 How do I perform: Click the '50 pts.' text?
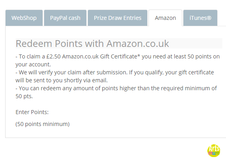click(x=24, y=96)
